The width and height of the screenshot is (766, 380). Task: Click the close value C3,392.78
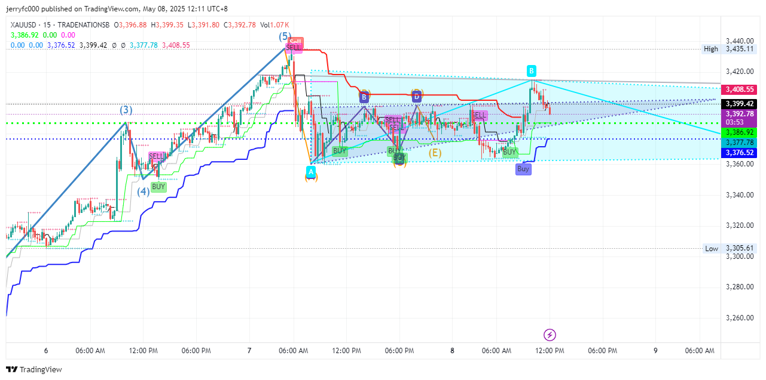[240, 25]
